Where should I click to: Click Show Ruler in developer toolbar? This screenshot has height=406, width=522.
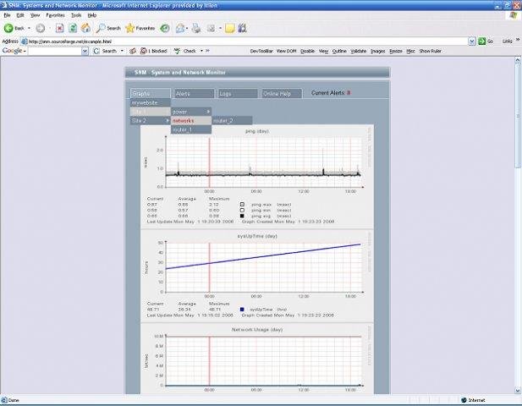tap(430, 51)
